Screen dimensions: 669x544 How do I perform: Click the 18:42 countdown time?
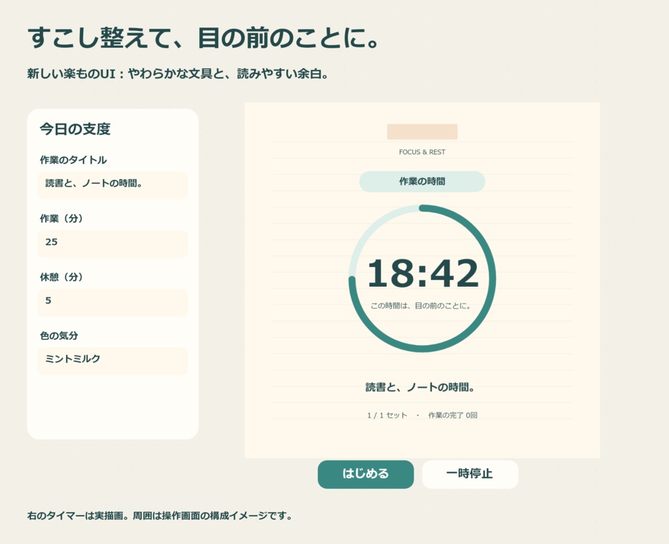(423, 274)
